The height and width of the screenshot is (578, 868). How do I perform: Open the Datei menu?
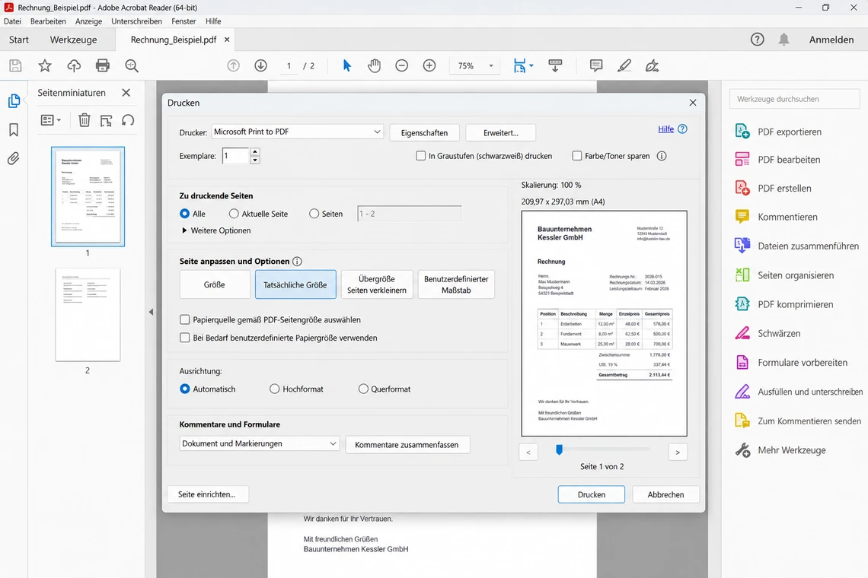pyautogui.click(x=12, y=21)
